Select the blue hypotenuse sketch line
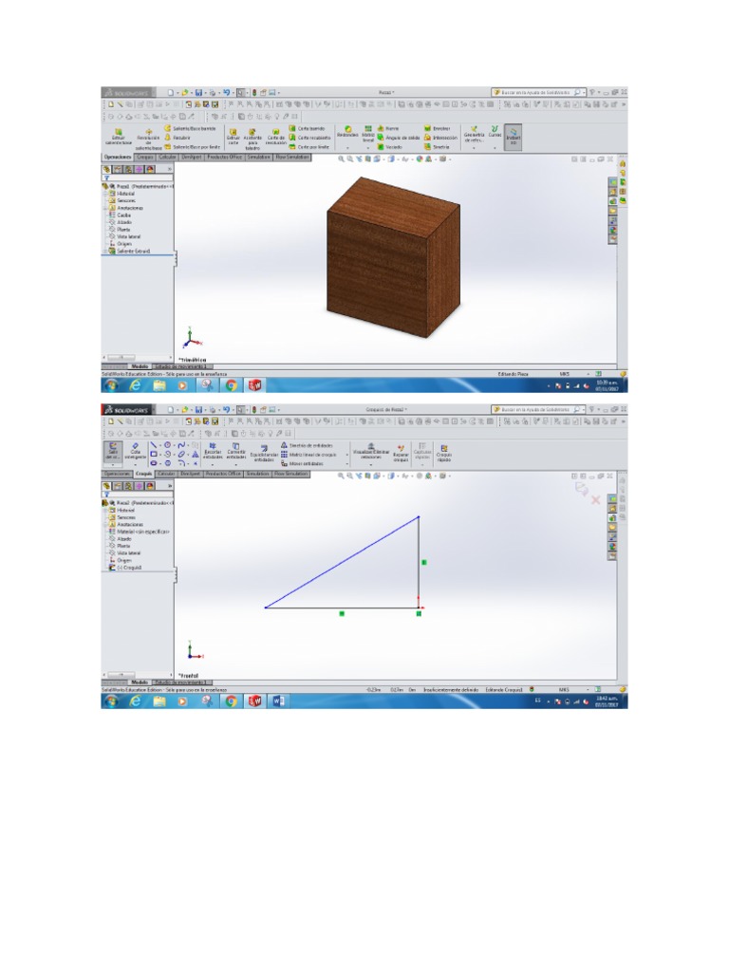 pos(342,562)
